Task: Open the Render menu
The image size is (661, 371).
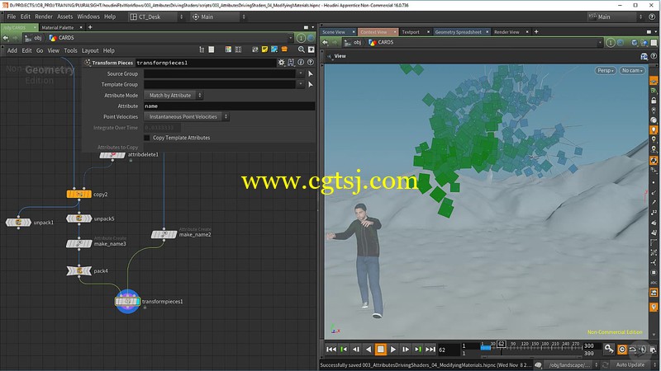Action: pyautogui.click(x=44, y=16)
